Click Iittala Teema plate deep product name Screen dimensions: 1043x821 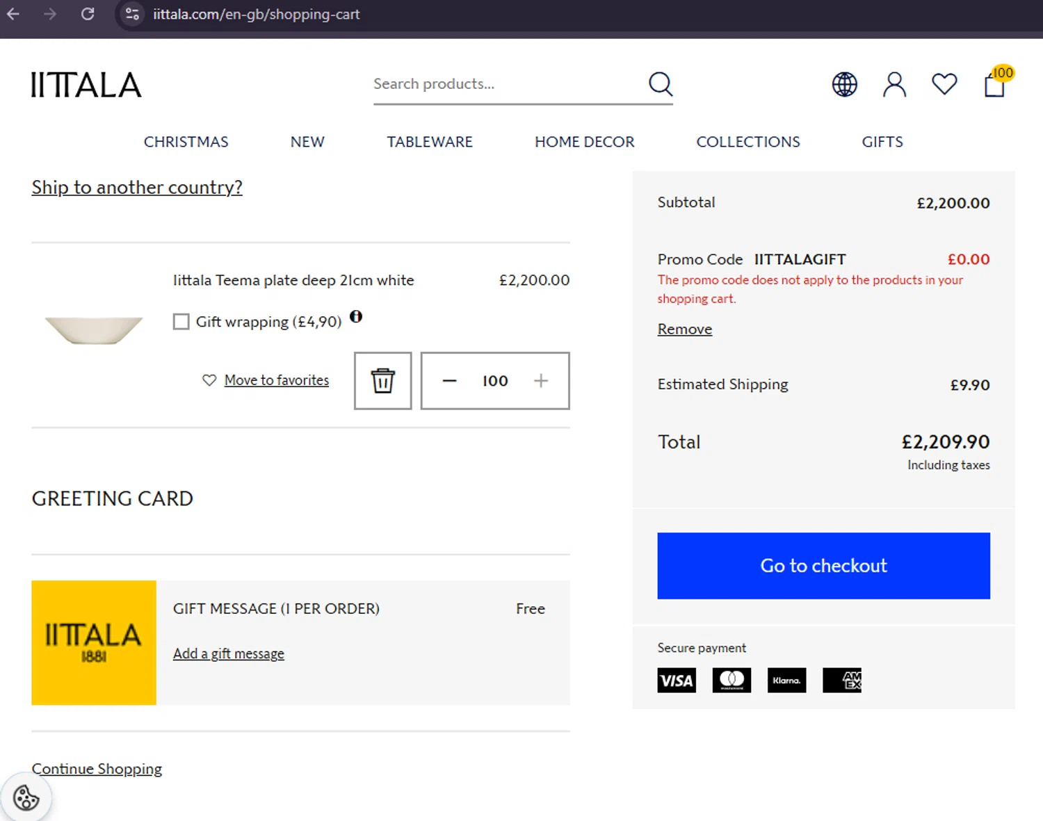click(x=293, y=280)
